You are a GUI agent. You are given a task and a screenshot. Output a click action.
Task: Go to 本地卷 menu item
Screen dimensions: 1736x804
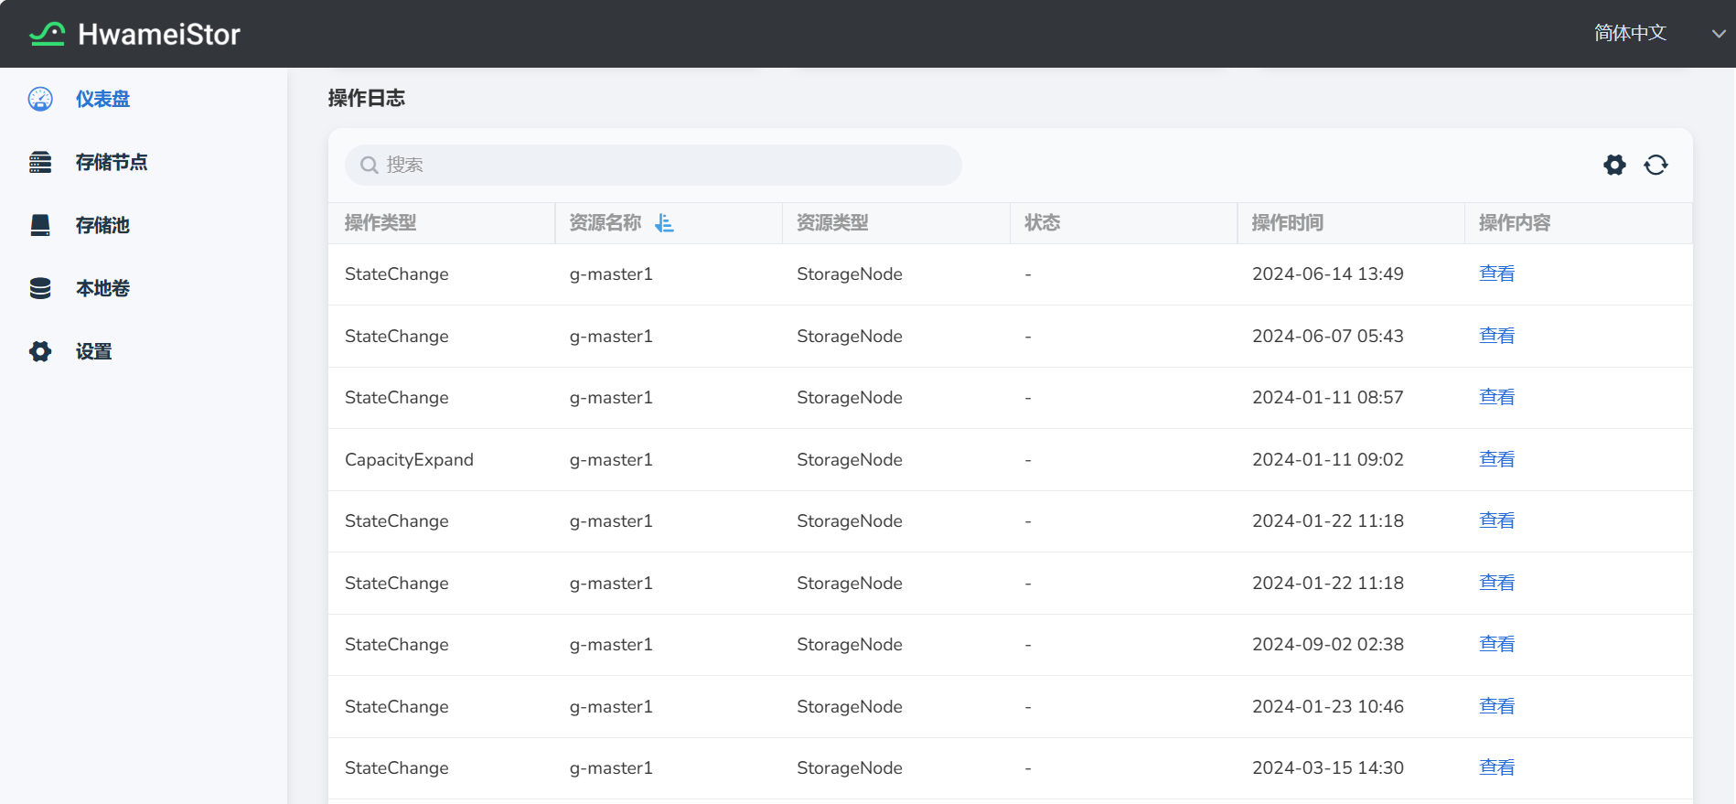[x=102, y=288]
